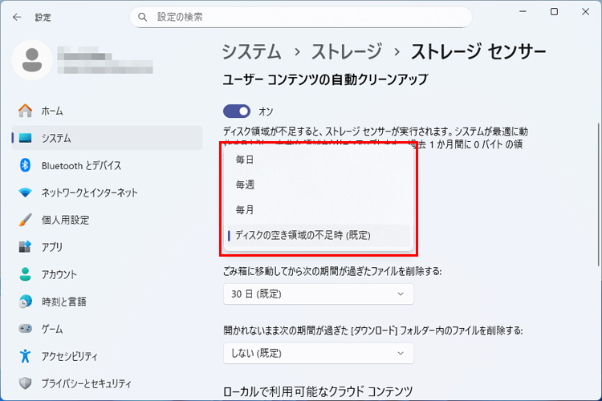Image resolution: width=602 pixels, height=401 pixels.
Task: Choose 毎週 from the dropdown list
Action: pyautogui.click(x=245, y=184)
